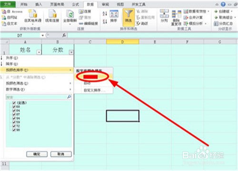Image resolution: width=238 pixels, height=171 pixels.
Task: Open the 文件 File tab
Action: tap(8, 4)
